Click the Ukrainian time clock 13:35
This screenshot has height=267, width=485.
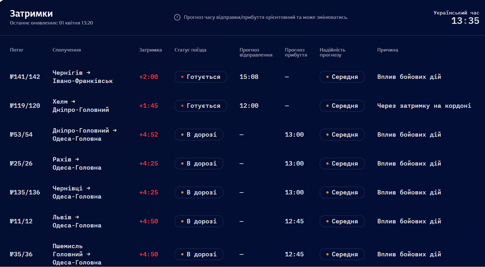click(x=465, y=21)
